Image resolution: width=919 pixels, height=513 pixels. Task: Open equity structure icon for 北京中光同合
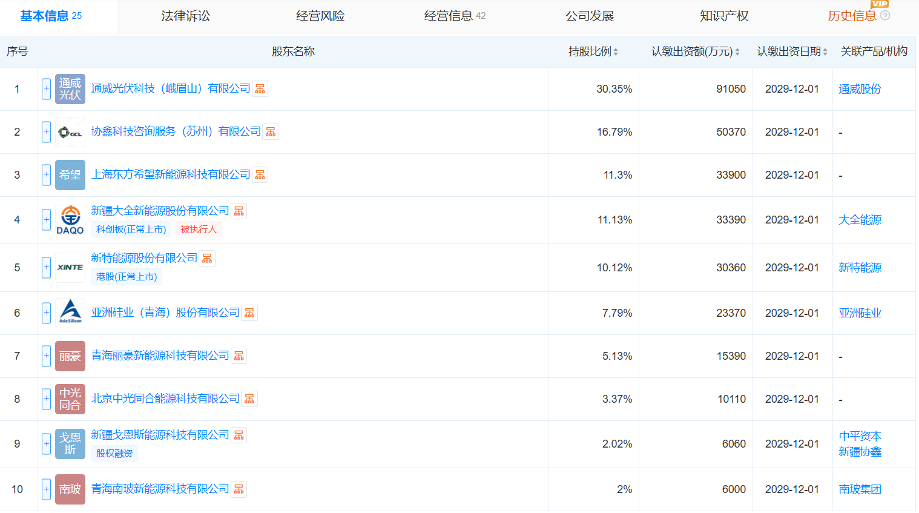[x=249, y=399]
